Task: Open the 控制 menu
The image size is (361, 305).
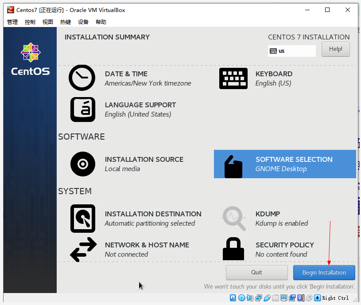Action: point(30,22)
